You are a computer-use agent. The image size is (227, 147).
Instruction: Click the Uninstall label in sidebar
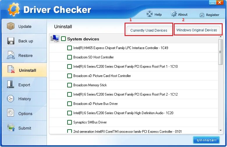tap(28, 70)
